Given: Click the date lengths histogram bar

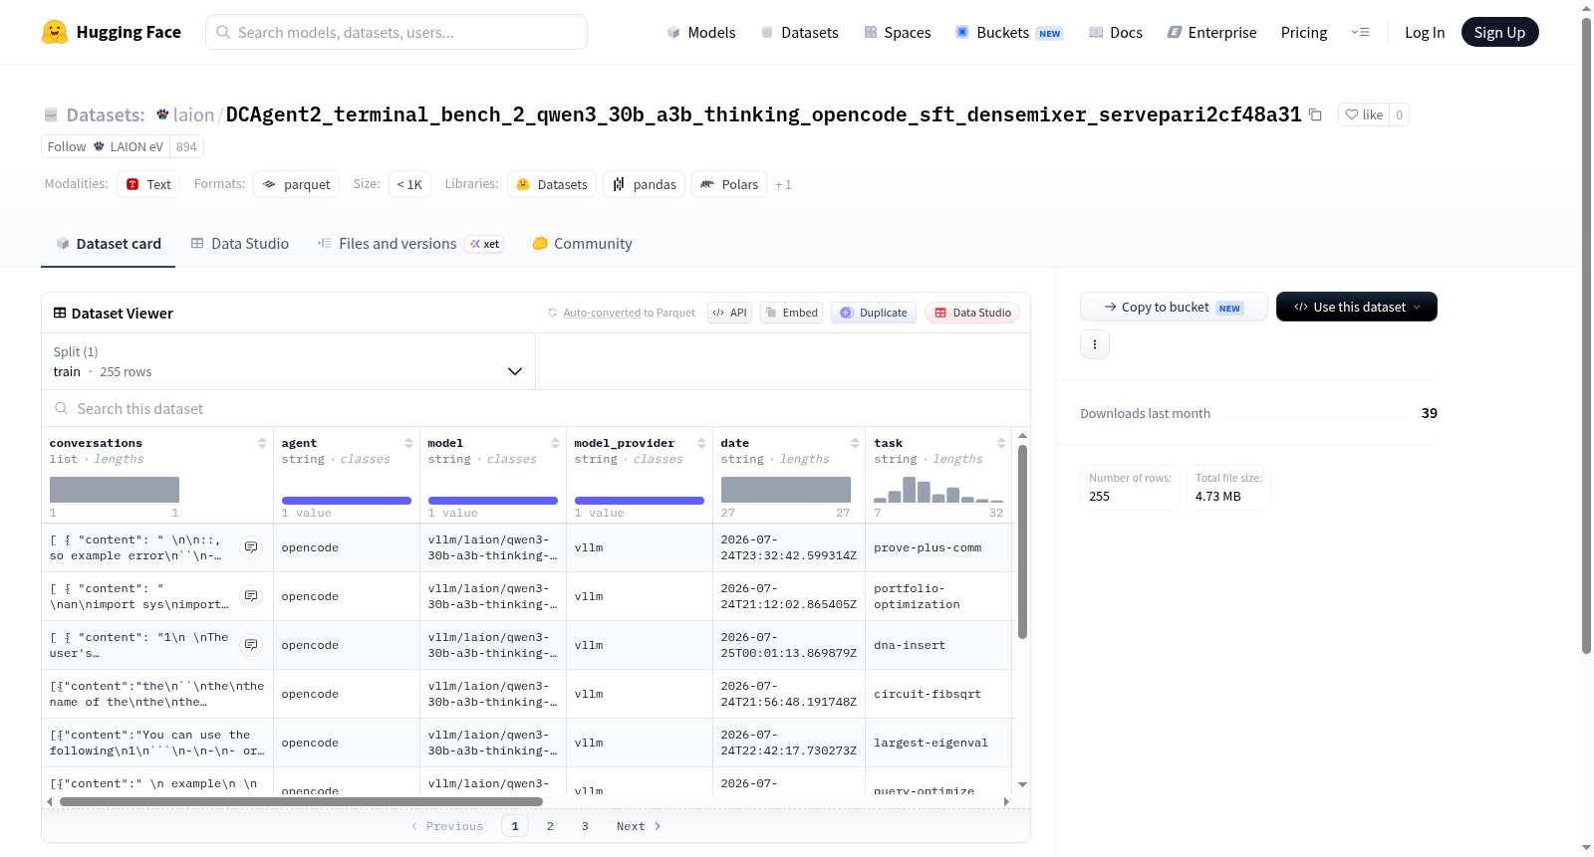Looking at the screenshot, I should pyautogui.click(x=786, y=490).
